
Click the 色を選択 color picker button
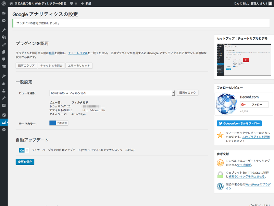[62, 123]
